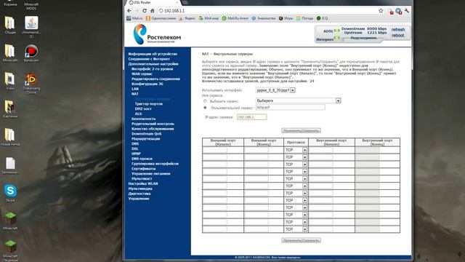
Task: Open Дополнительные настройки menu item
Action: pos(153,64)
